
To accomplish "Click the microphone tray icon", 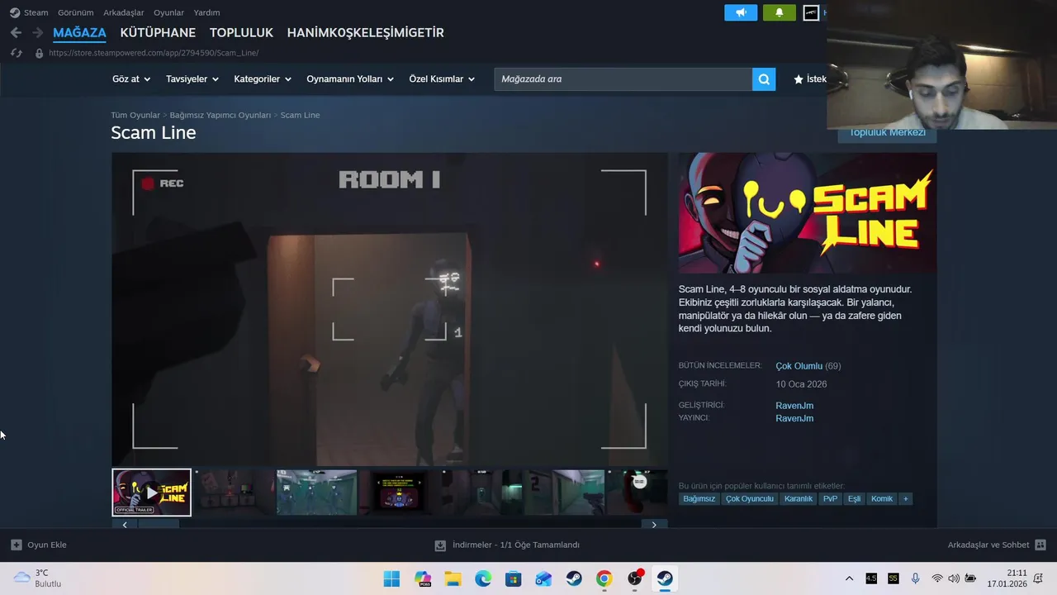I will (x=915, y=578).
